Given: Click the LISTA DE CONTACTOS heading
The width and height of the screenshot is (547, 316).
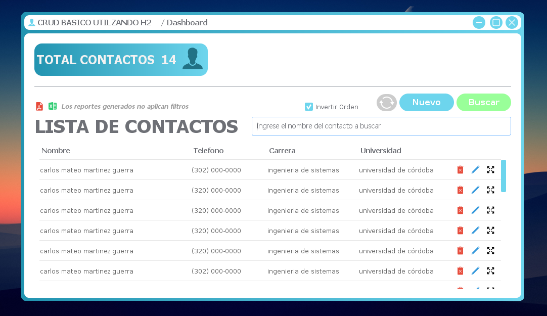Looking at the screenshot, I should 136,126.
